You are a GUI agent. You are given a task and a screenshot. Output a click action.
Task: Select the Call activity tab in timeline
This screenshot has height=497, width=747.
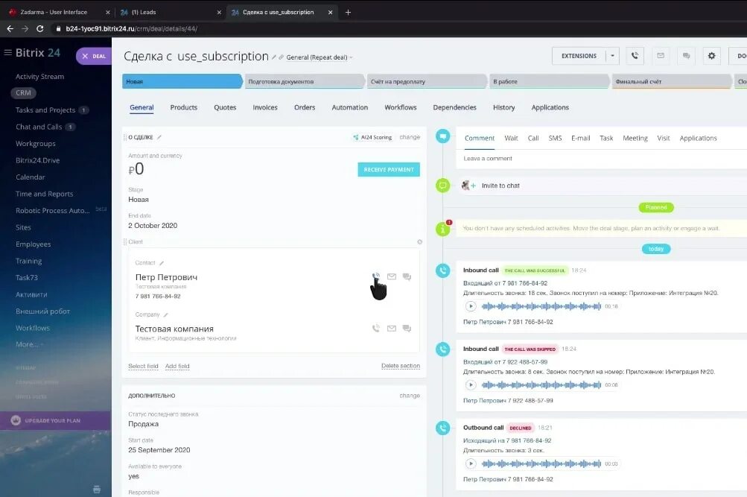coord(533,138)
